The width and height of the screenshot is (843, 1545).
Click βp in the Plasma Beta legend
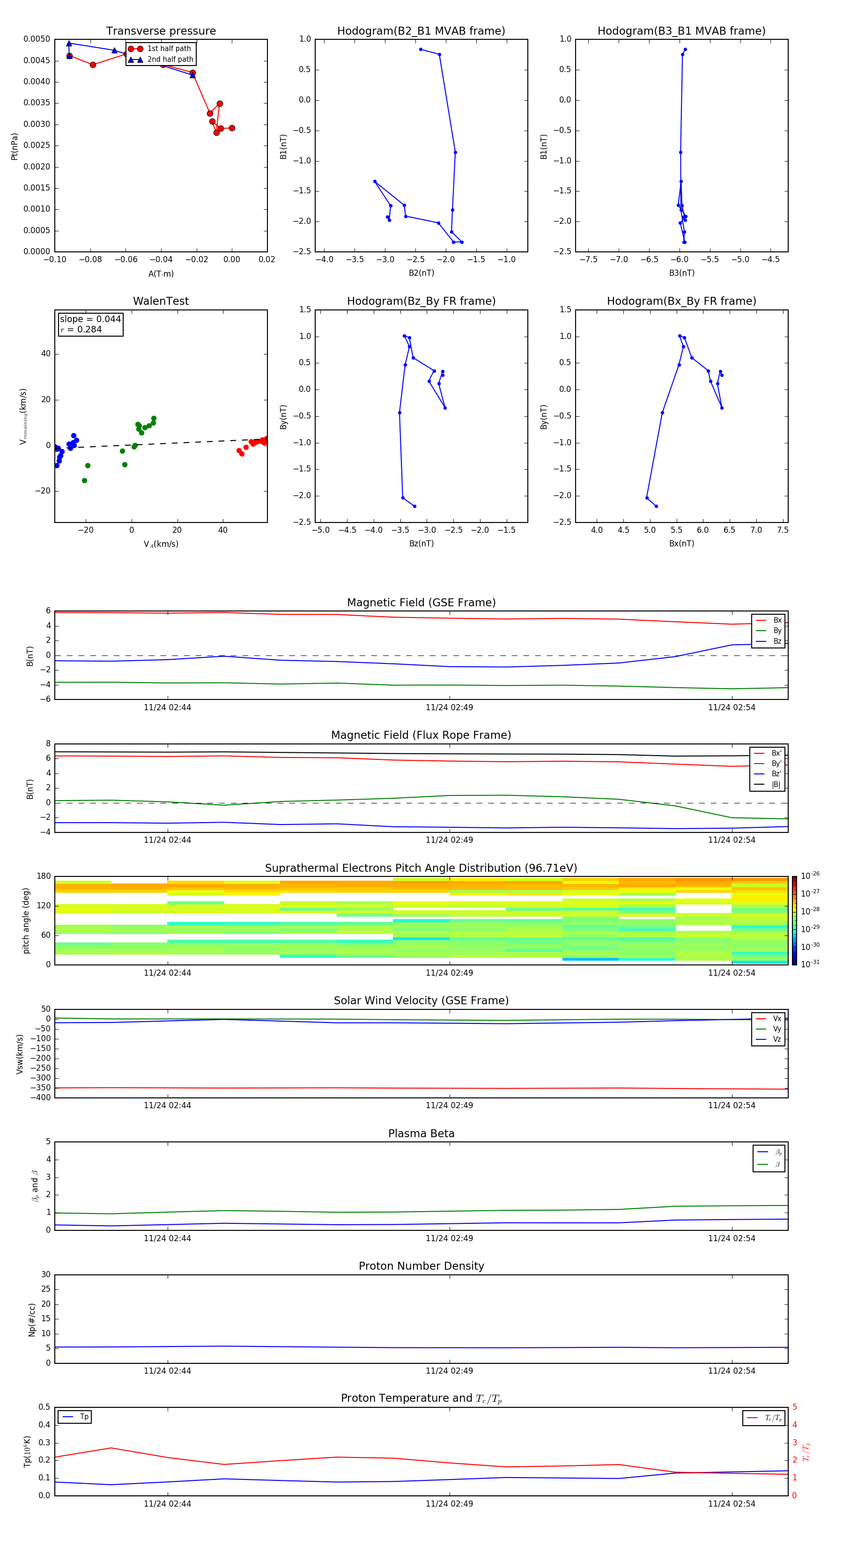point(770,1152)
